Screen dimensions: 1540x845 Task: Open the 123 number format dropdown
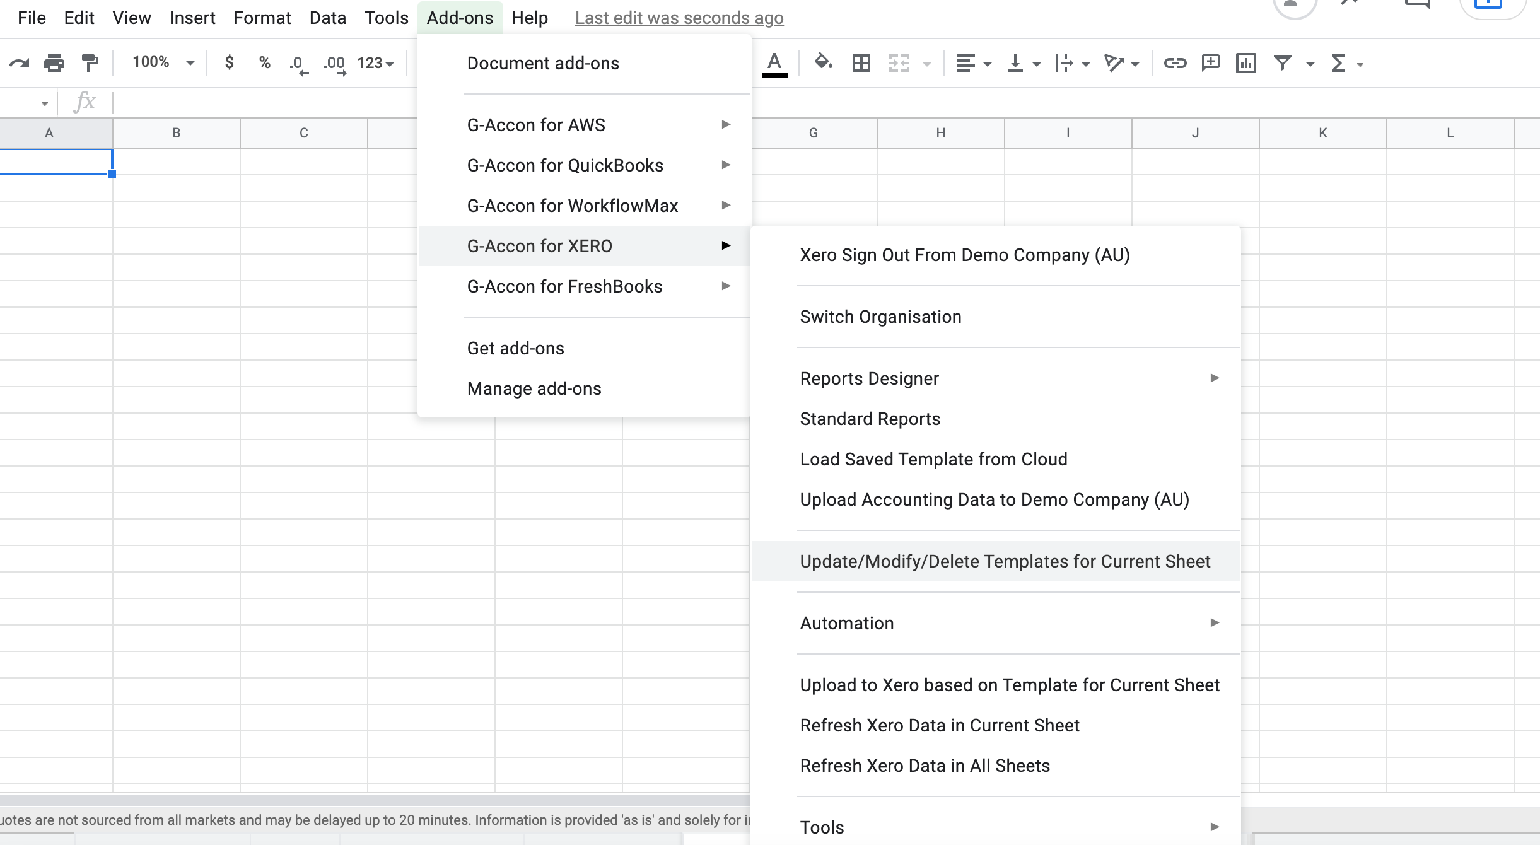[x=376, y=63]
